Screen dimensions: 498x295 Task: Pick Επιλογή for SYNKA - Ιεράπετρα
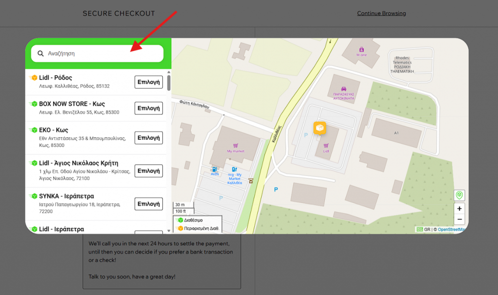click(x=148, y=203)
